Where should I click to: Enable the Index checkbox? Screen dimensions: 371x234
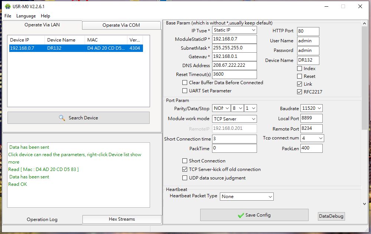[300, 69]
